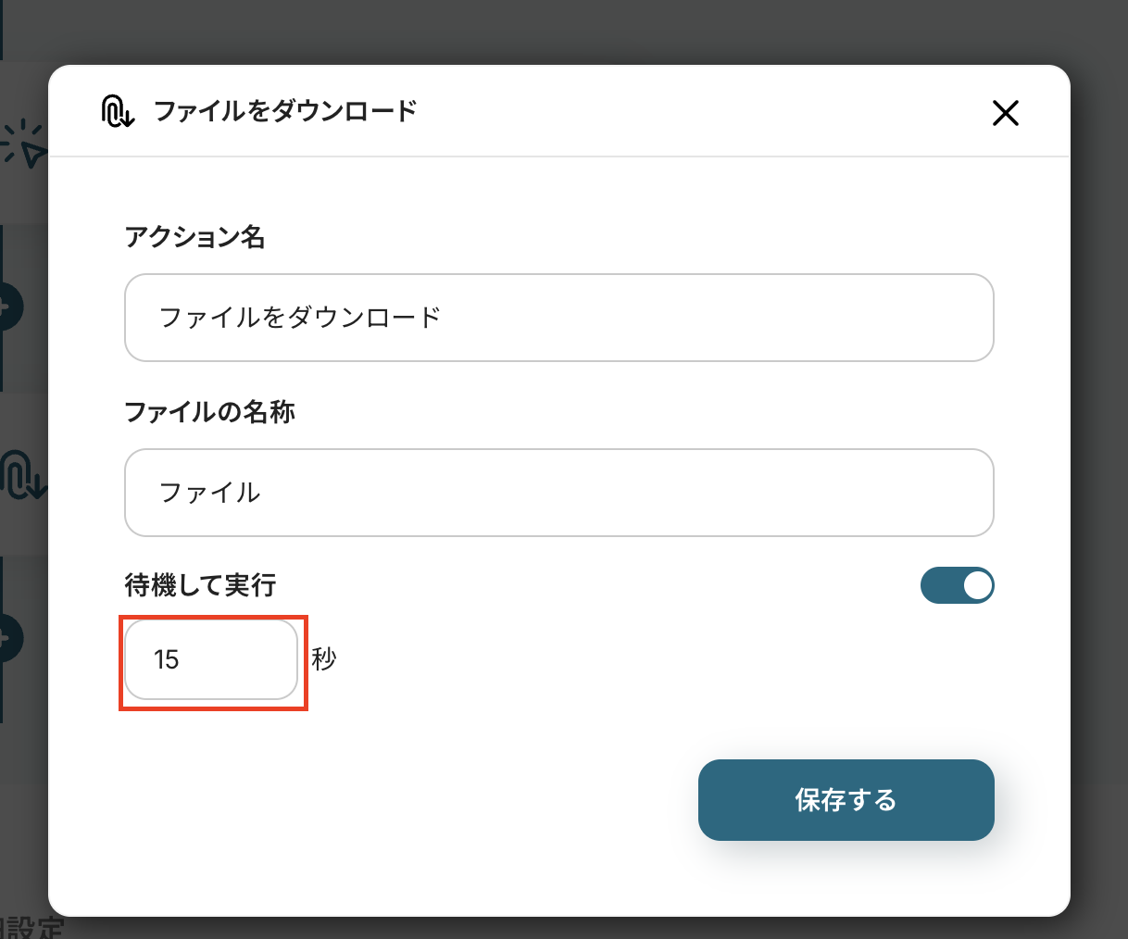Click the アクション名 label
Viewport: 1128px width, 939px height.
(194, 238)
